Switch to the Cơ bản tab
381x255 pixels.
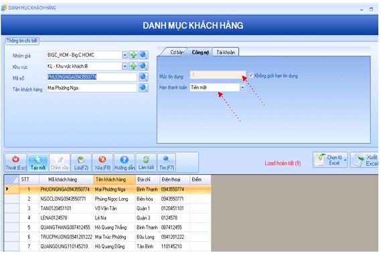click(176, 52)
